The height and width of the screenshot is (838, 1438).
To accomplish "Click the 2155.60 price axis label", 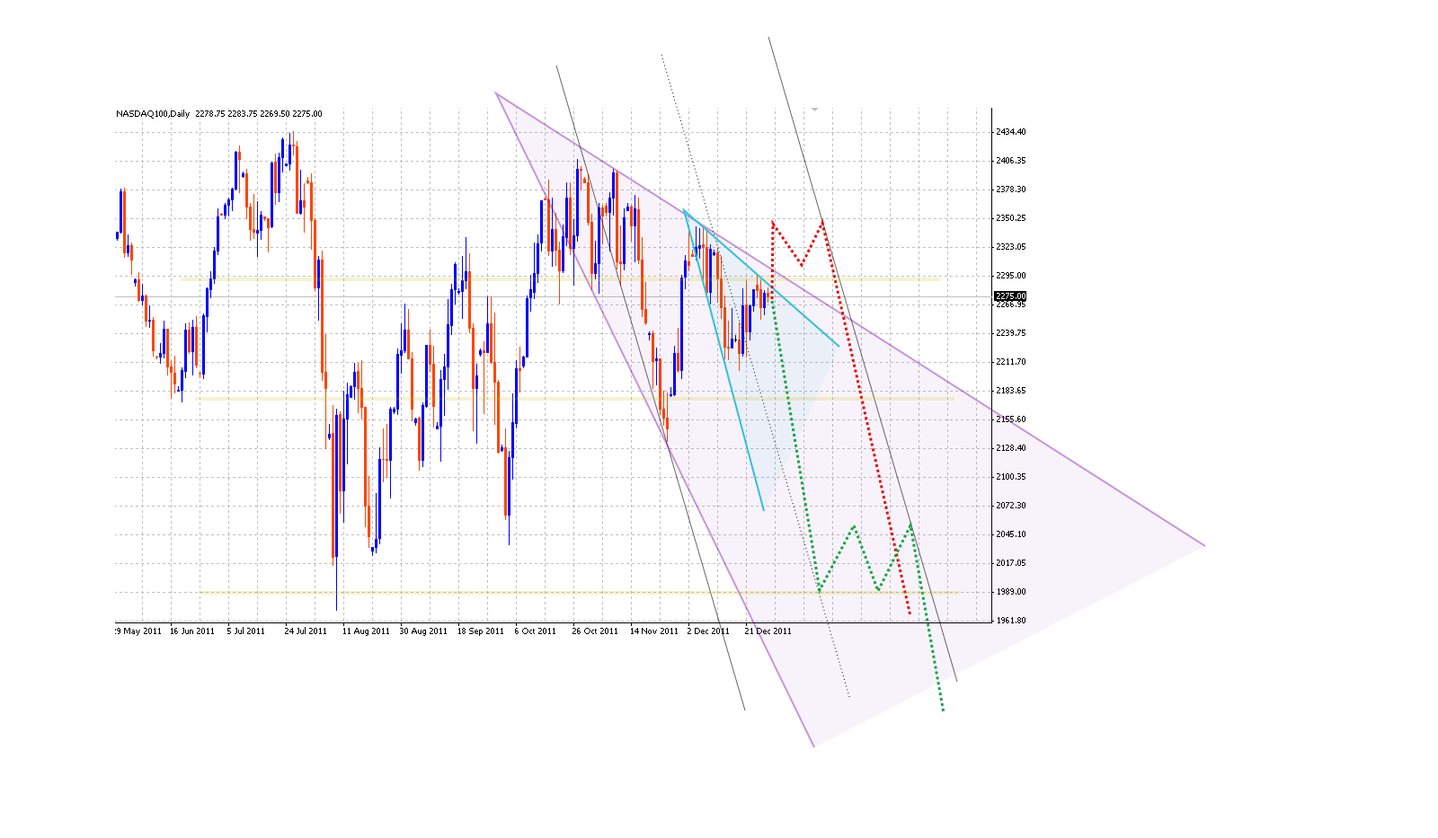I will click(x=1010, y=419).
